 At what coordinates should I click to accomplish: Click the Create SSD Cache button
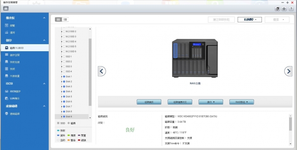tap(221, 19)
